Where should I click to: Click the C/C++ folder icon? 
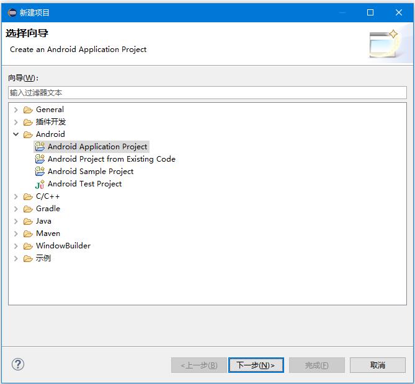(x=28, y=196)
